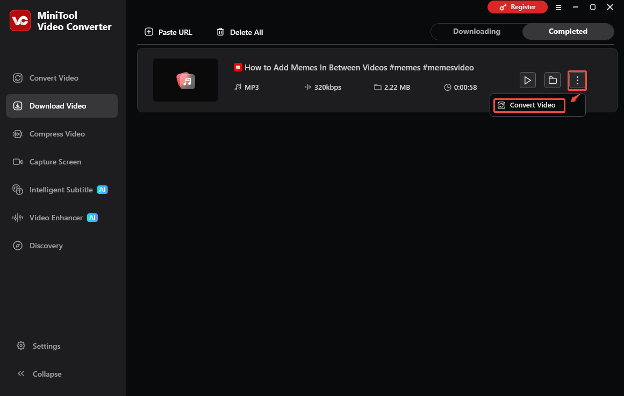Click the red Register button
The width and height of the screenshot is (624, 396).
[x=518, y=7]
